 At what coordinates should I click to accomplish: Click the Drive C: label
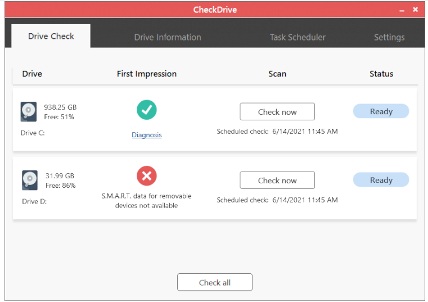pyautogui.click(x=33, y=133)
